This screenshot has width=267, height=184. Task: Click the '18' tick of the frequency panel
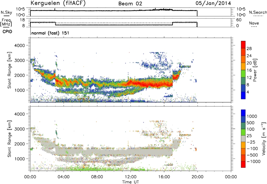click(22, 20)
